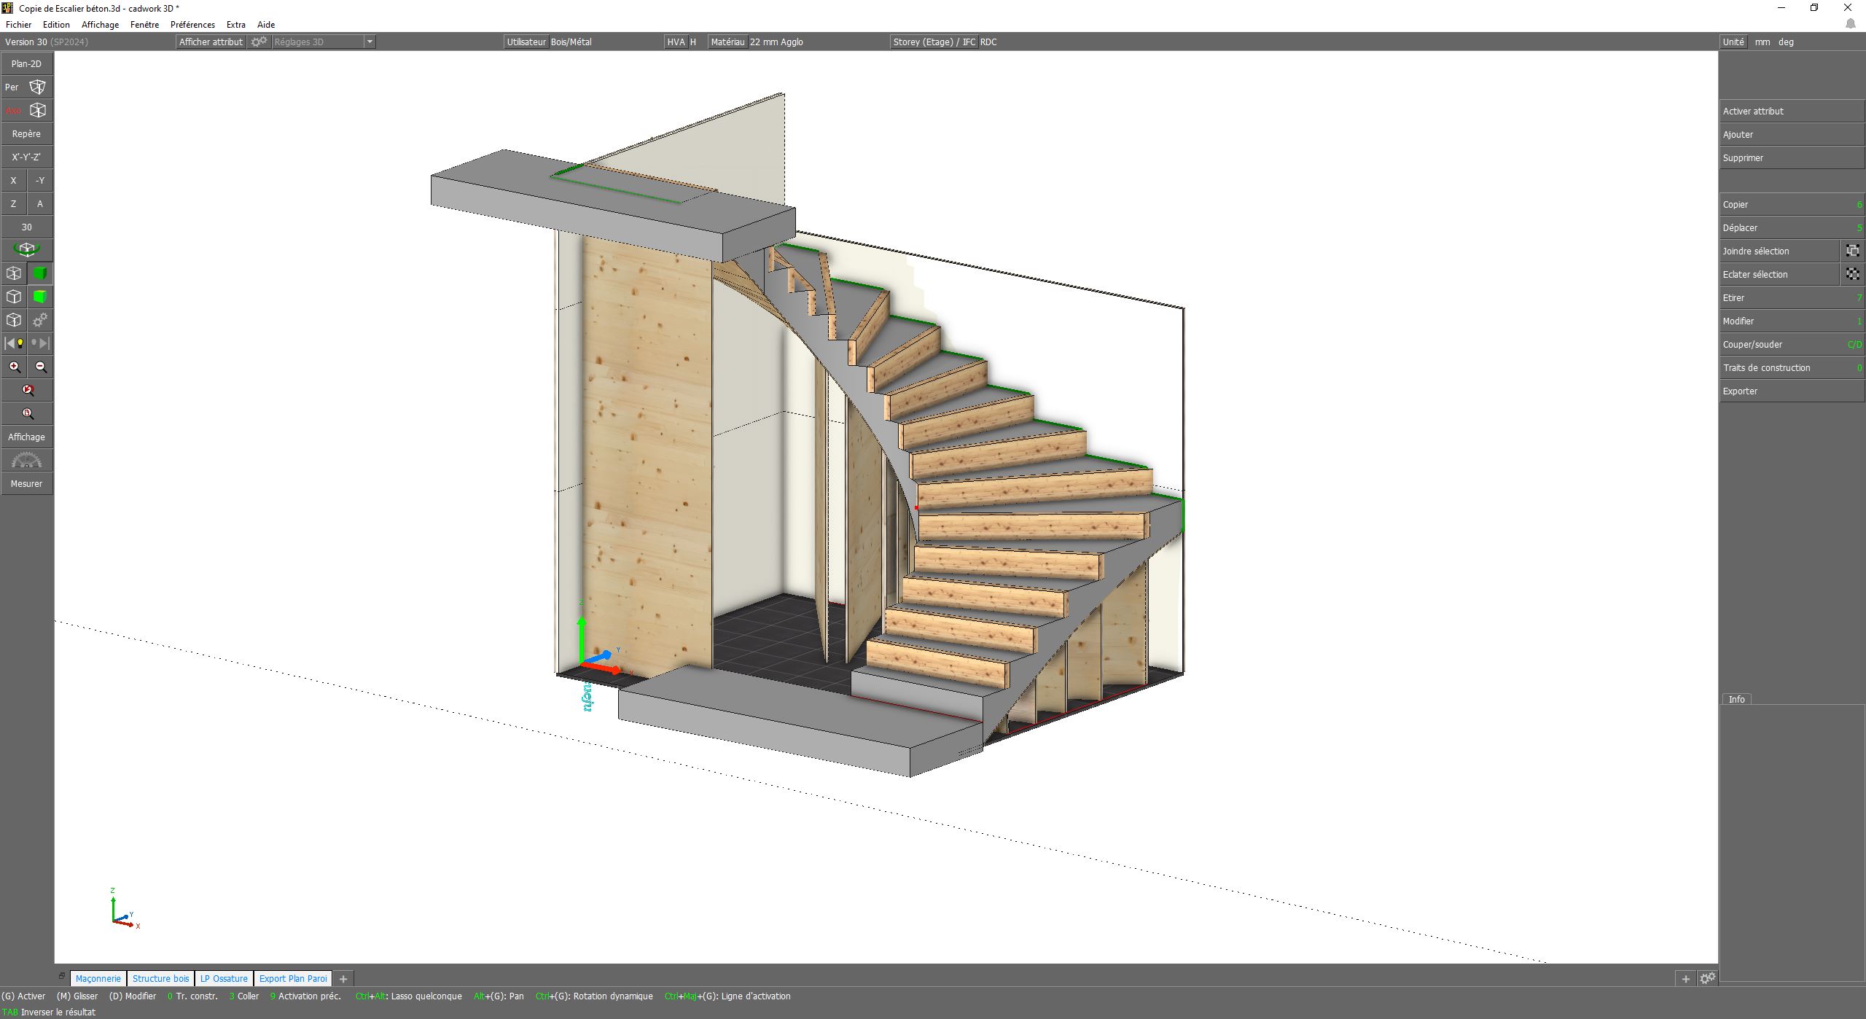Click the Storey (Etage) / IFC label

point(934,42)
